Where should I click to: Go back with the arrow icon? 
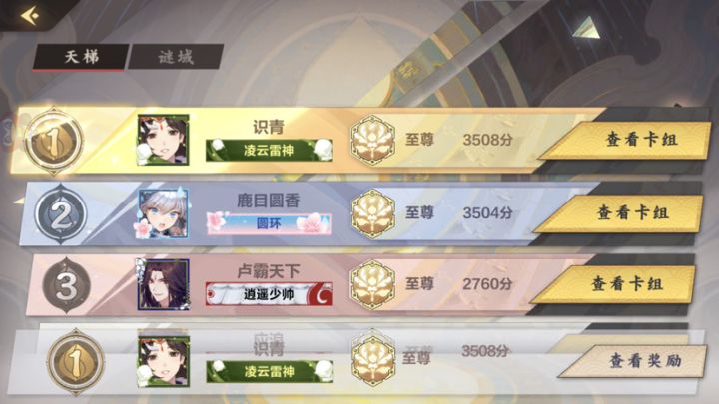(x=30, y=16)
